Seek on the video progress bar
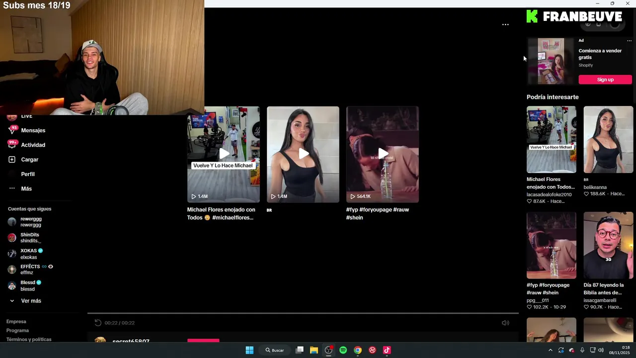Screen dimensions: 636x358 [303, 313]
